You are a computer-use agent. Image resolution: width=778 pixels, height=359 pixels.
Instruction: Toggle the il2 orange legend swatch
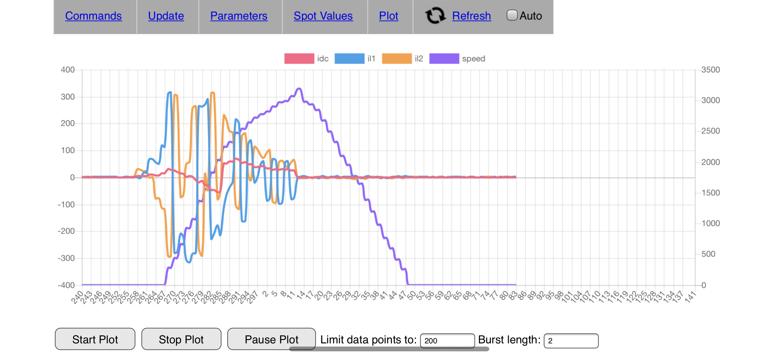point(396,59)
